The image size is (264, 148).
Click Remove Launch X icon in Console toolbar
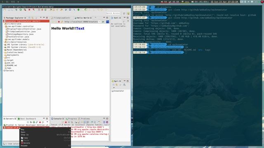coord(69,122)
